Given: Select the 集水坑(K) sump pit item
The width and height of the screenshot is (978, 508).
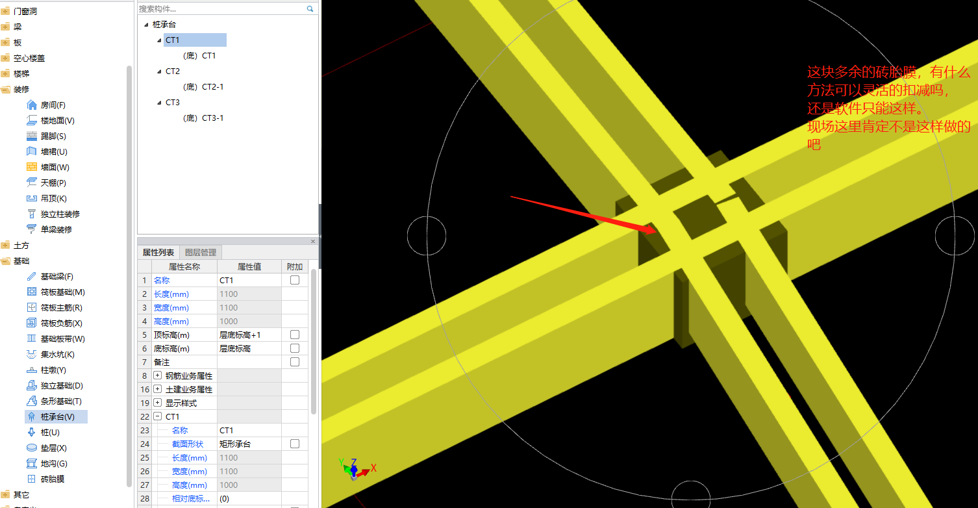Looking at the screenshot, I should [x=49, y=355].
